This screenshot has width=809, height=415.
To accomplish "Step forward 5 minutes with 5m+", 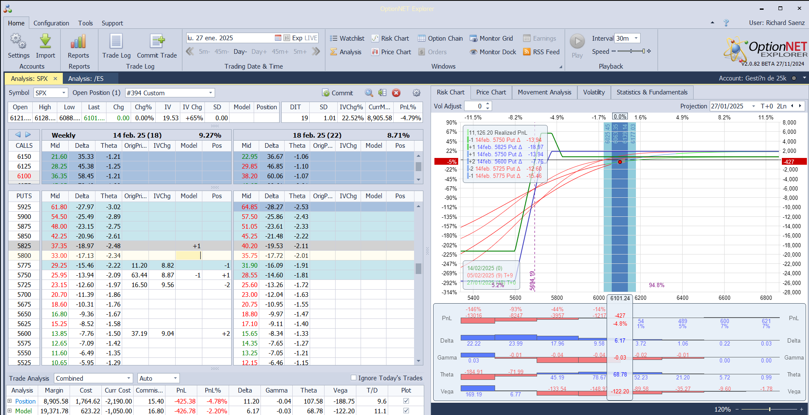I will tap(300, 52).
